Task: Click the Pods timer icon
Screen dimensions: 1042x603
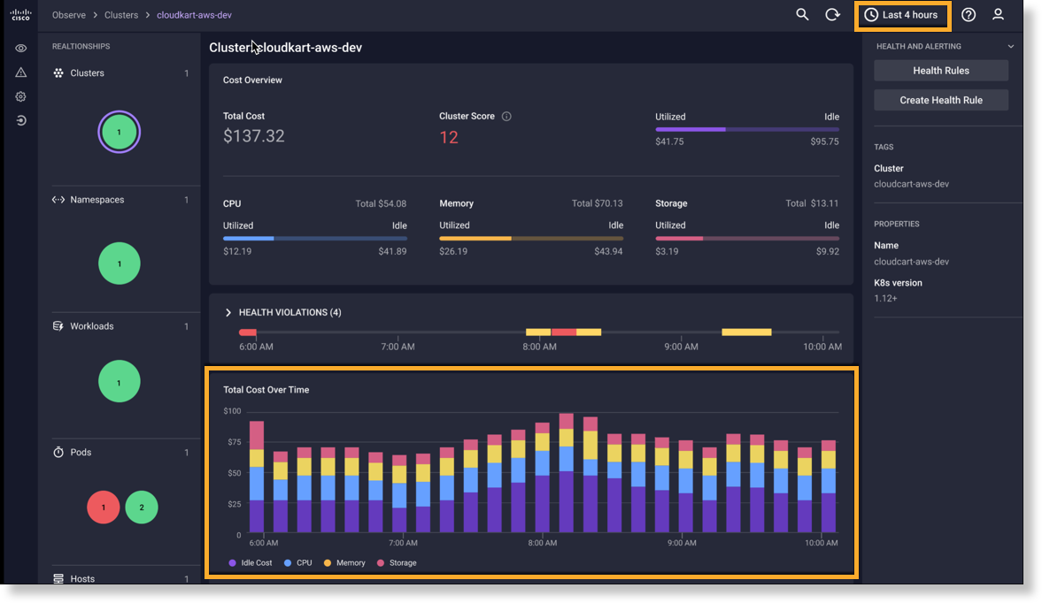Action: (58, 453)
